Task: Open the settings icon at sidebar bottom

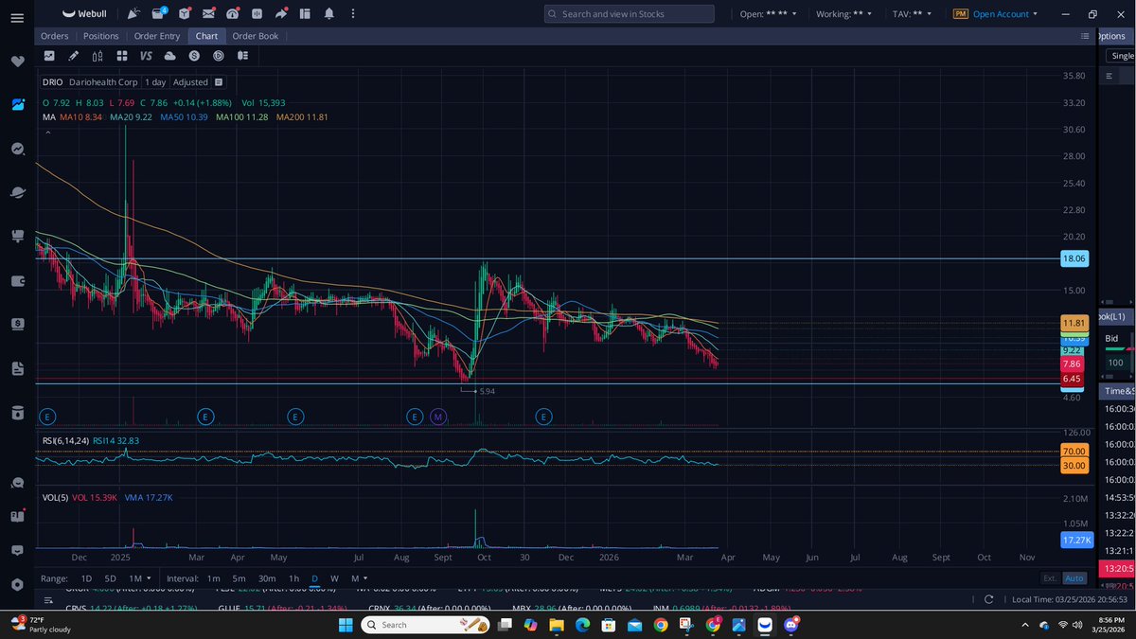Action: pyautogui.click(x=17, y=584)
